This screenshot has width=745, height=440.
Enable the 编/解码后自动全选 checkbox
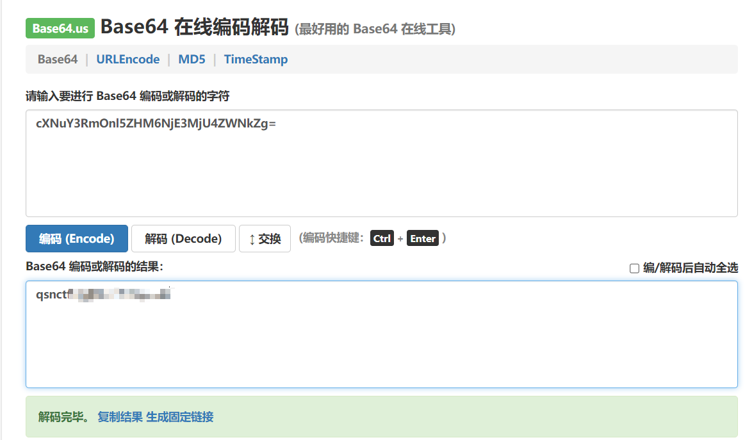(x=634, y=268)
